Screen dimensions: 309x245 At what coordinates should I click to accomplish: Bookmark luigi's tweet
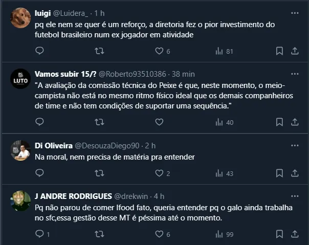click(x=279, y=51)
